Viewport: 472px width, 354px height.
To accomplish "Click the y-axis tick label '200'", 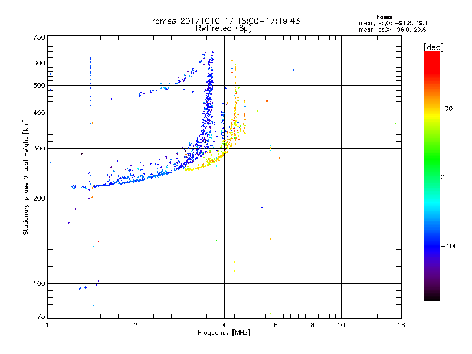I will 39,198.
